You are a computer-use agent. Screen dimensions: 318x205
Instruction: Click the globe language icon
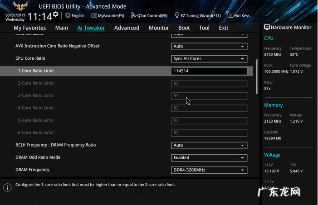(x=68, y=15)
